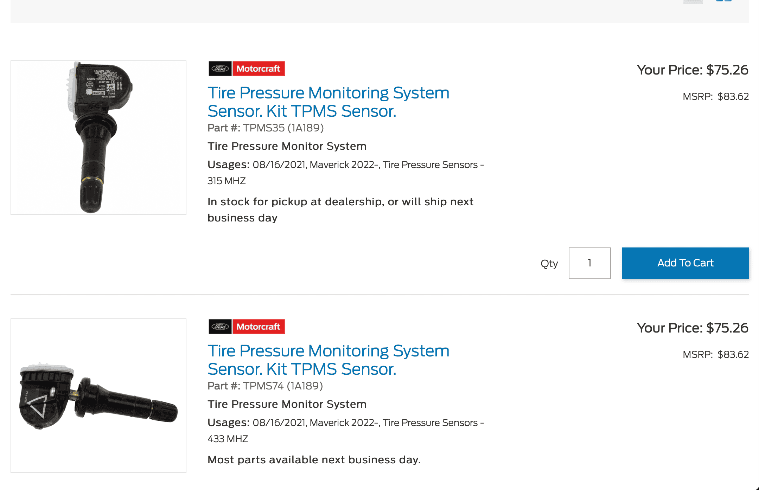
Task: Open the TPMS74 product title link
Action: pyautogui.click(x=329, y=360)
